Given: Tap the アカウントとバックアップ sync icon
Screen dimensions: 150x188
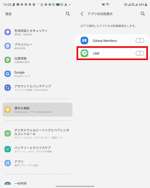Looking at the screenshot, I should 8,88.
